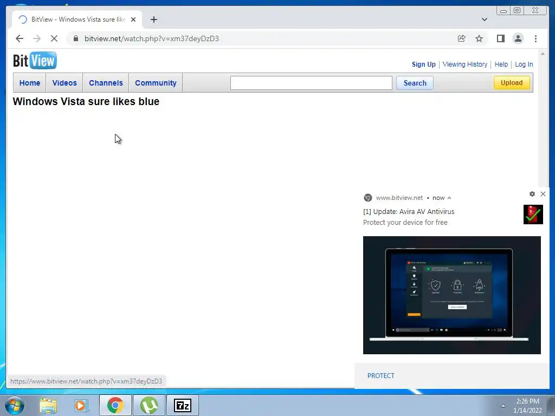Select the BitView browser tab
This screenshot has height=416, width=555.
[77, 19]
